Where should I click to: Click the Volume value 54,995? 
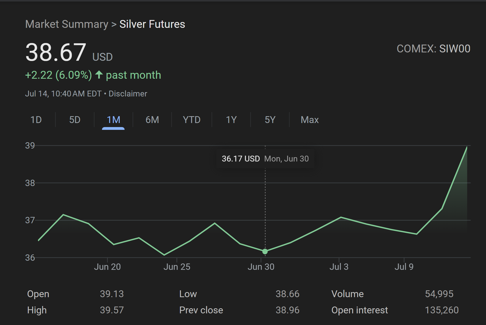pos(439,294)
